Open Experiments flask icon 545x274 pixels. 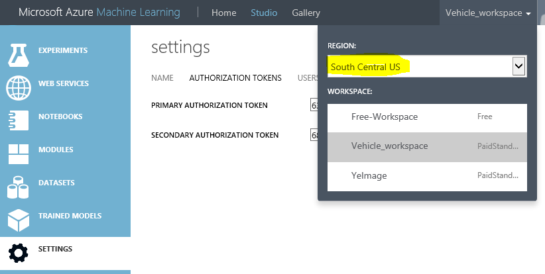[19, 55]
